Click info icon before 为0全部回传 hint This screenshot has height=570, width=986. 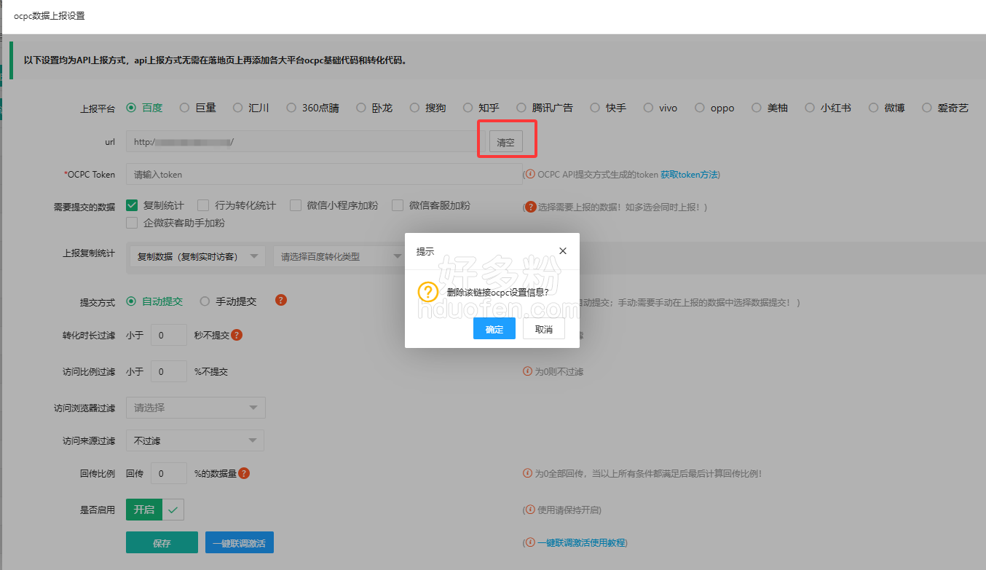[527, 473]
